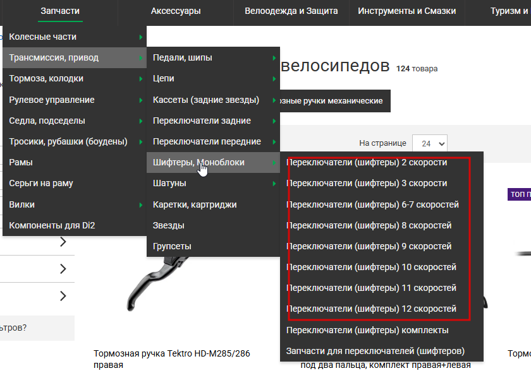Select Тормоза, колодки category
The height and width of the screenshot is (378, 531).
(75, 78)
